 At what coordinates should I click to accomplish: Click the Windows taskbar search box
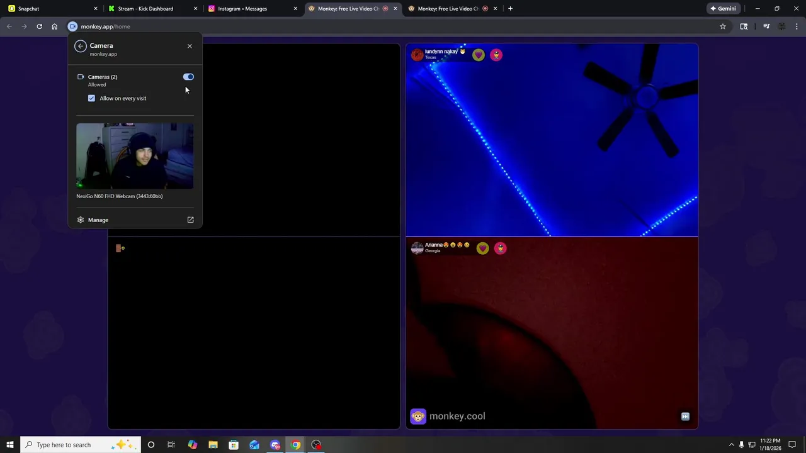(x=81, y=445)
